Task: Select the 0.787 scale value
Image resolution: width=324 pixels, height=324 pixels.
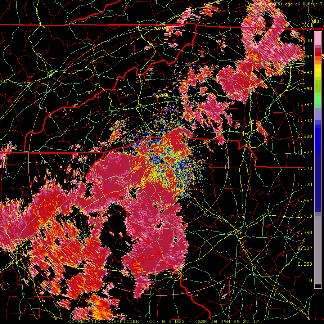Action: [305, 104]
